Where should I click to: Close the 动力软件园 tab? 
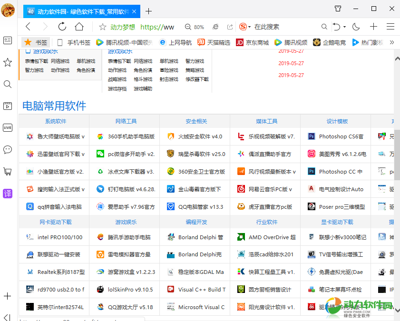(x=134, y=11)
